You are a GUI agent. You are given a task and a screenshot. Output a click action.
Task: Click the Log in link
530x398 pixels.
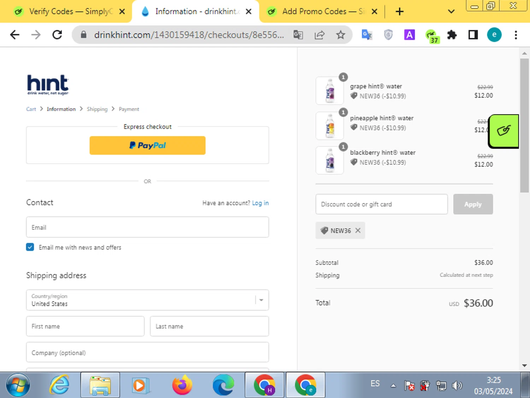[x=260, y=203]
